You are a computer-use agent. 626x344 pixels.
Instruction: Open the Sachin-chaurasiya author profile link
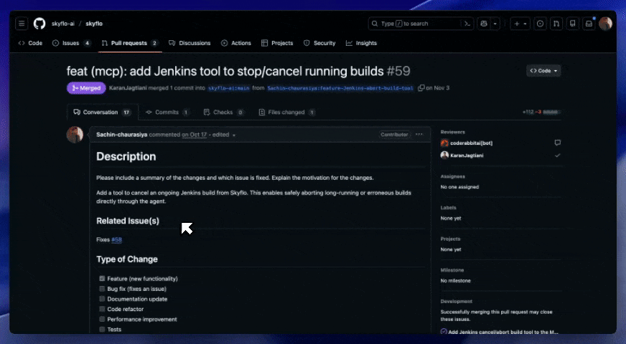(x=122, y=135)
